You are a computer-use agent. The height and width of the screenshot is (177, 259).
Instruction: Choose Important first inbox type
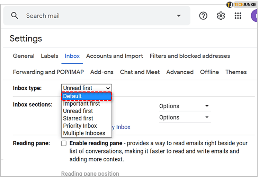pyautogui.click(x=81, y=104)
